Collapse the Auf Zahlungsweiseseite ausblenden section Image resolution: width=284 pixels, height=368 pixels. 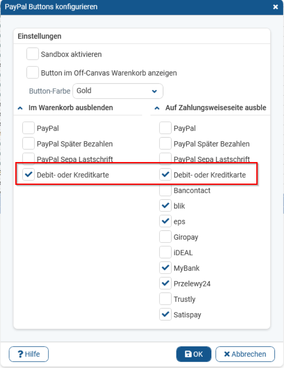click(157, 108)
